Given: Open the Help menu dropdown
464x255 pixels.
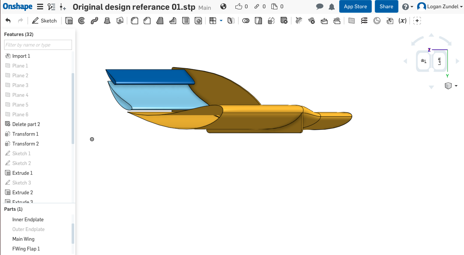Looking at the screenshot, I should 407,7.
